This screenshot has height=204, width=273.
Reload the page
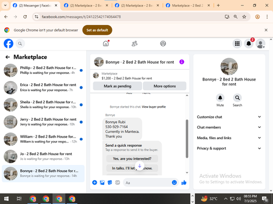(25, 17)
